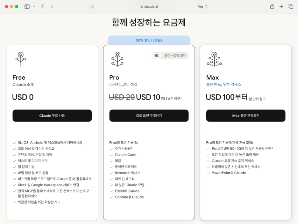
Task: Click the 월 단위 청구 label on Max
Action: pos(257,99)
